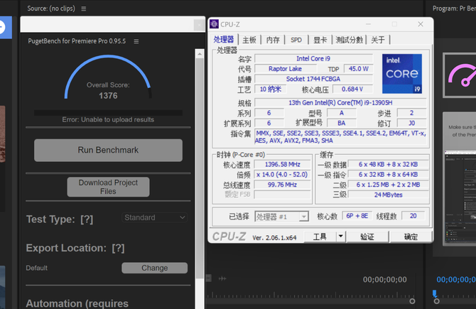Viewport: 476px width, 309px height.
Task: Click the Intel Core i9 logo badge
Action: pos(402,73)
